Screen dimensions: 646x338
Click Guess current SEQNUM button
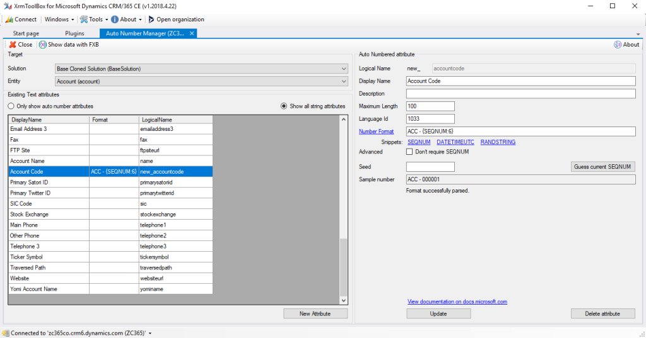pyautogui.click(x=602, y=167)
